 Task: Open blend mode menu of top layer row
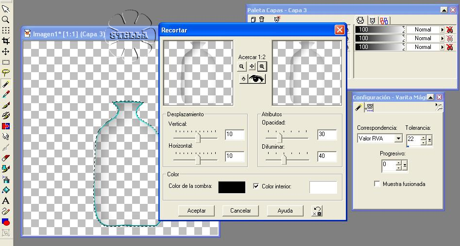pyautogui.click(x=442, y=30)
